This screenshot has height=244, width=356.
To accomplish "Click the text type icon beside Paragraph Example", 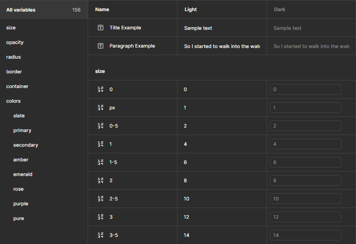I will pos(101,46).
